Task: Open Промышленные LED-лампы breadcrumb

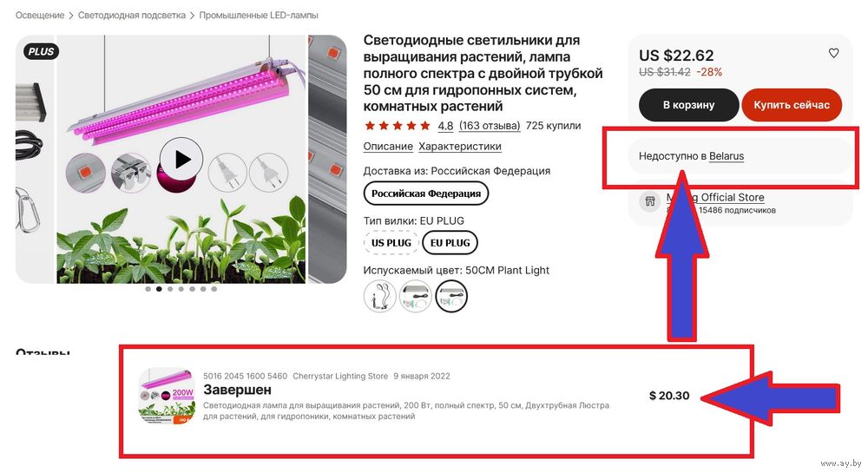Action: [259, 16]
